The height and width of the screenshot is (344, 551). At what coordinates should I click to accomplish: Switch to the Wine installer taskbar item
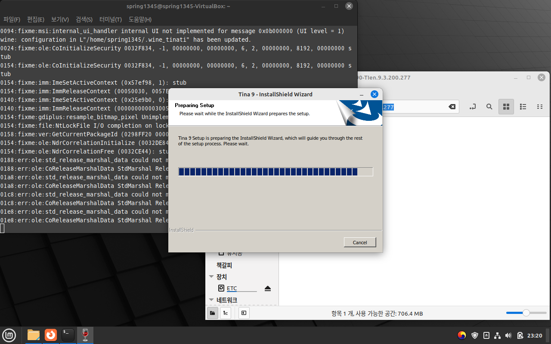point(85,335)
